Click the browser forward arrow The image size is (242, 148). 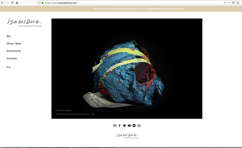[x=7, y=3]
